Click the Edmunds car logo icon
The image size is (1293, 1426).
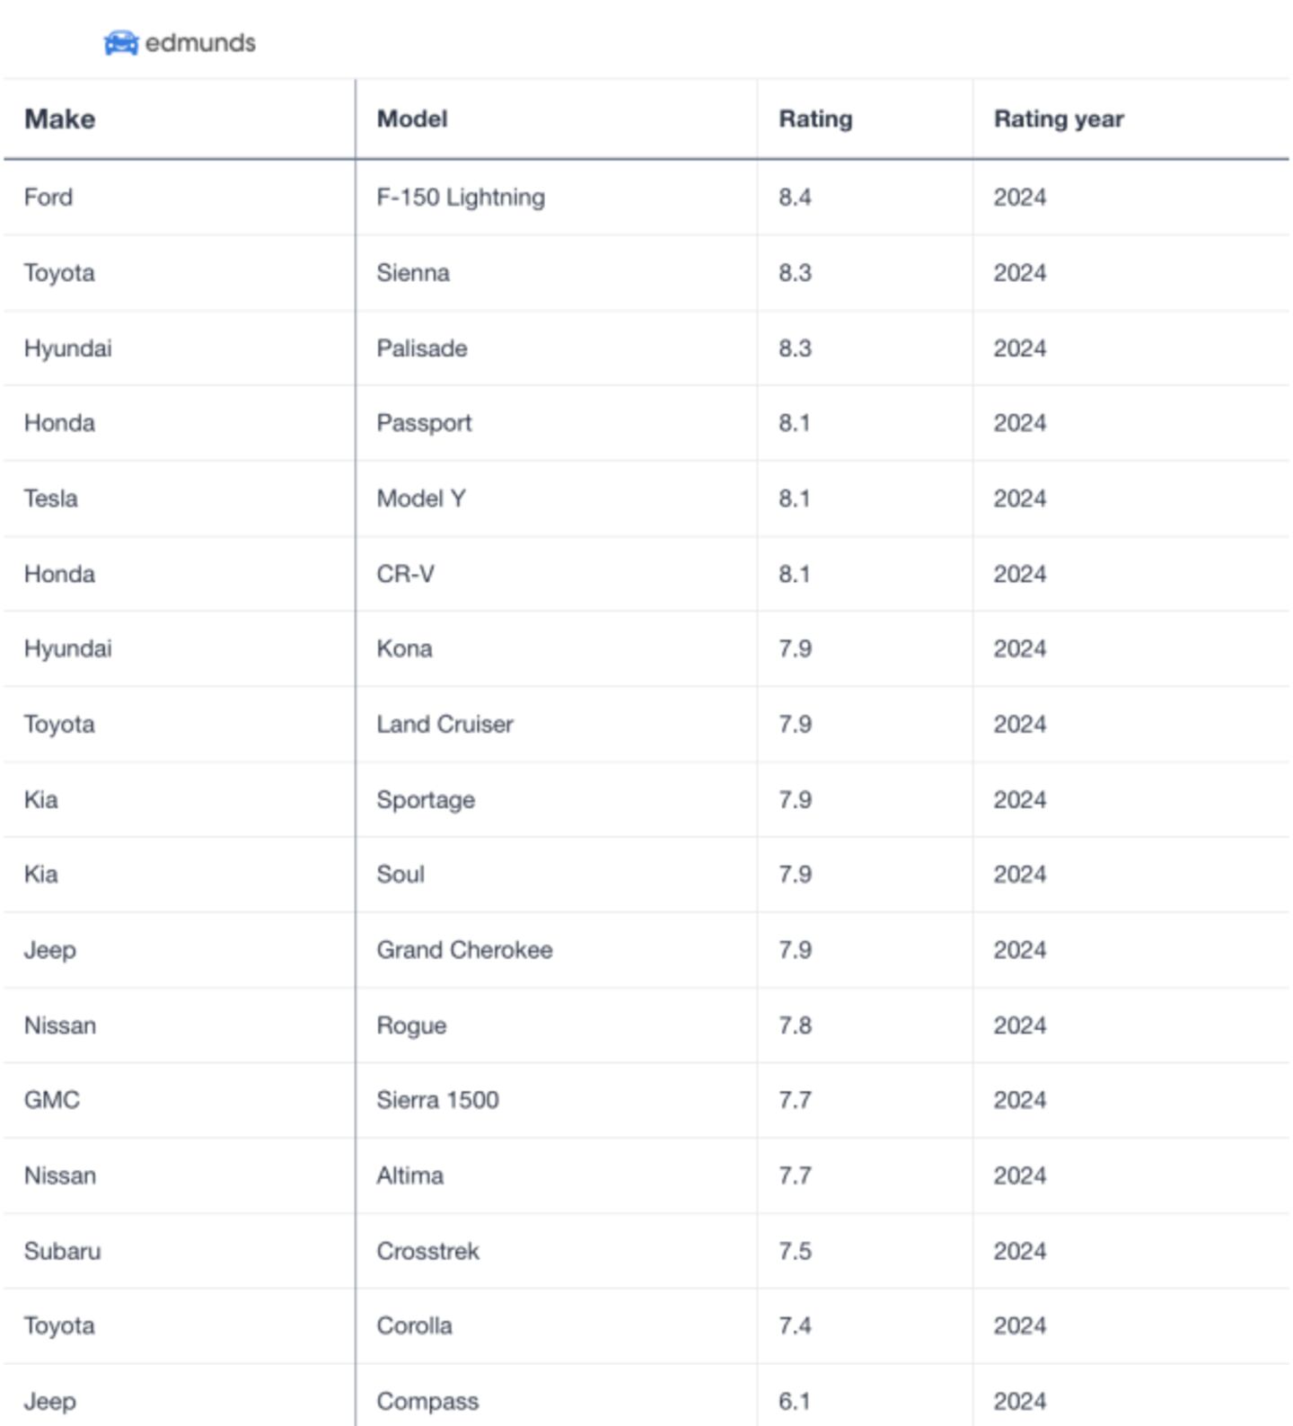tap(121, 43)
